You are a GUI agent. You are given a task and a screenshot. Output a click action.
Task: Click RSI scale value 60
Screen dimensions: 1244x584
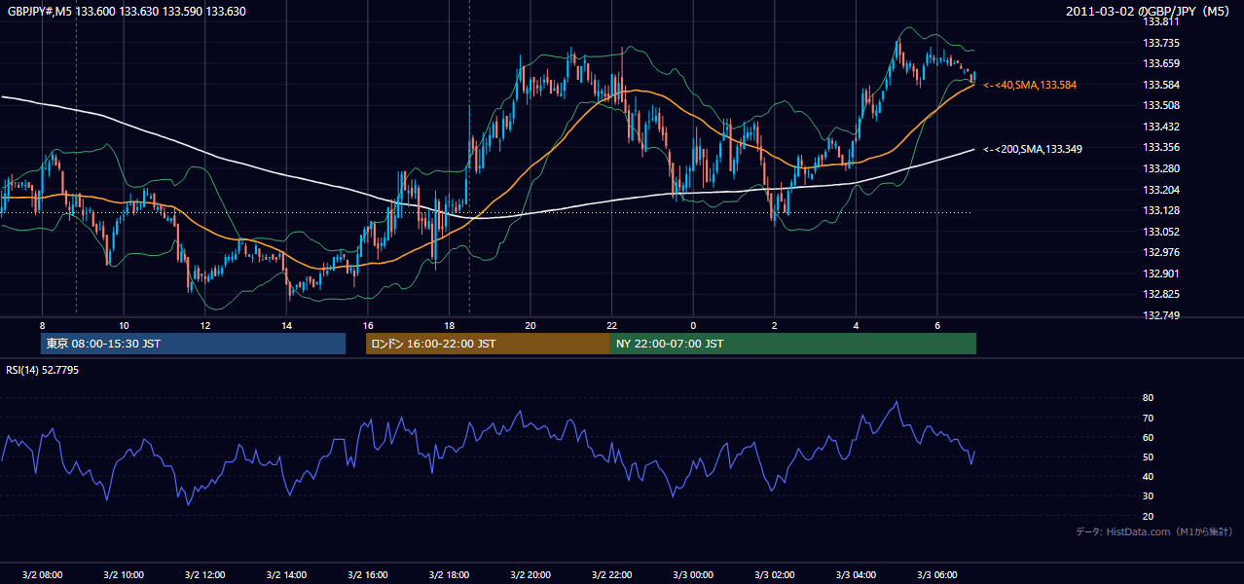1148,438
